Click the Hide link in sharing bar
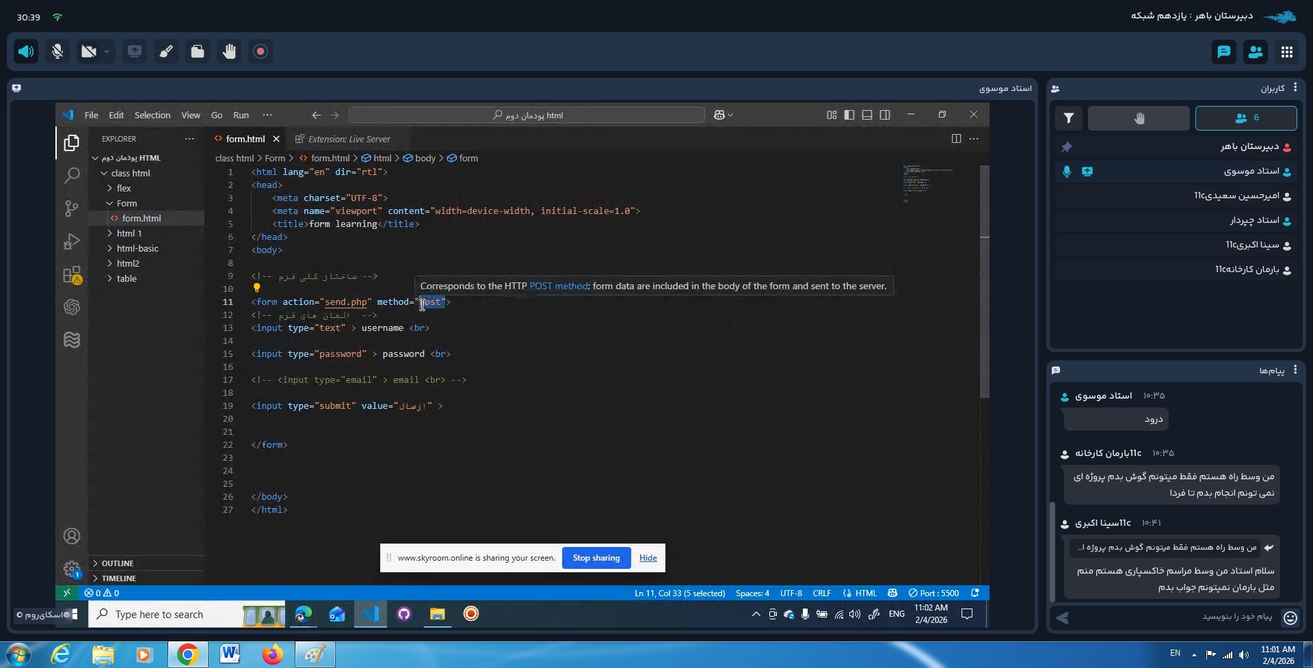The image size is (1313, 668). (648, 558)
